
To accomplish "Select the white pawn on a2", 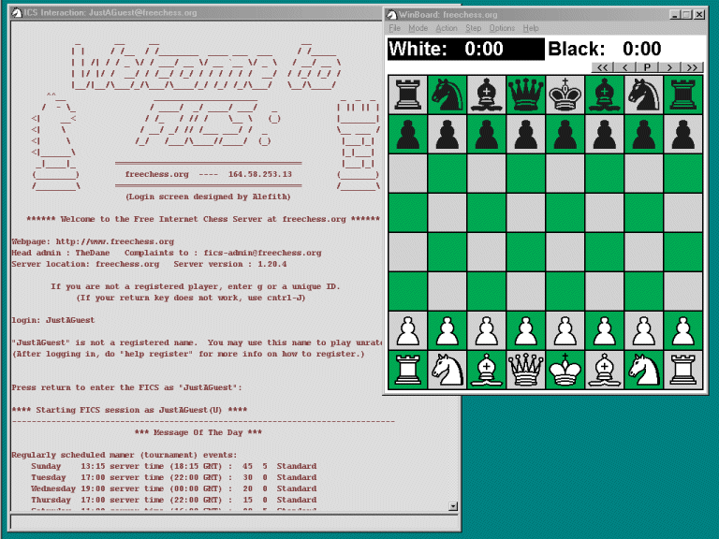I will 407,330.
